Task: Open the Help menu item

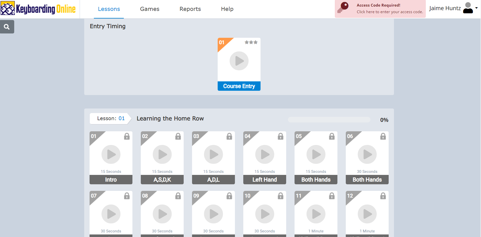Action: click(227, 9)
